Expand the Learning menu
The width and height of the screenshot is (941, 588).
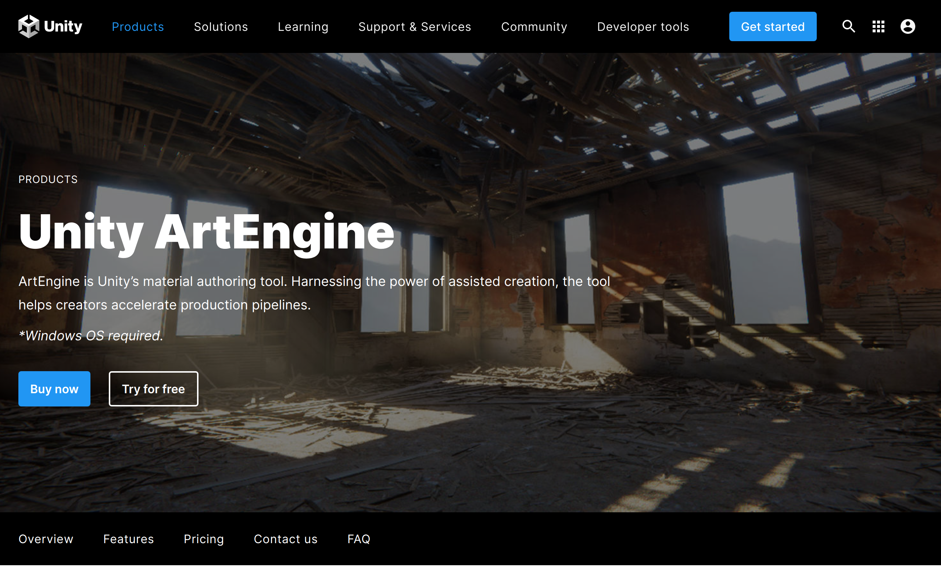pos(303,27)
